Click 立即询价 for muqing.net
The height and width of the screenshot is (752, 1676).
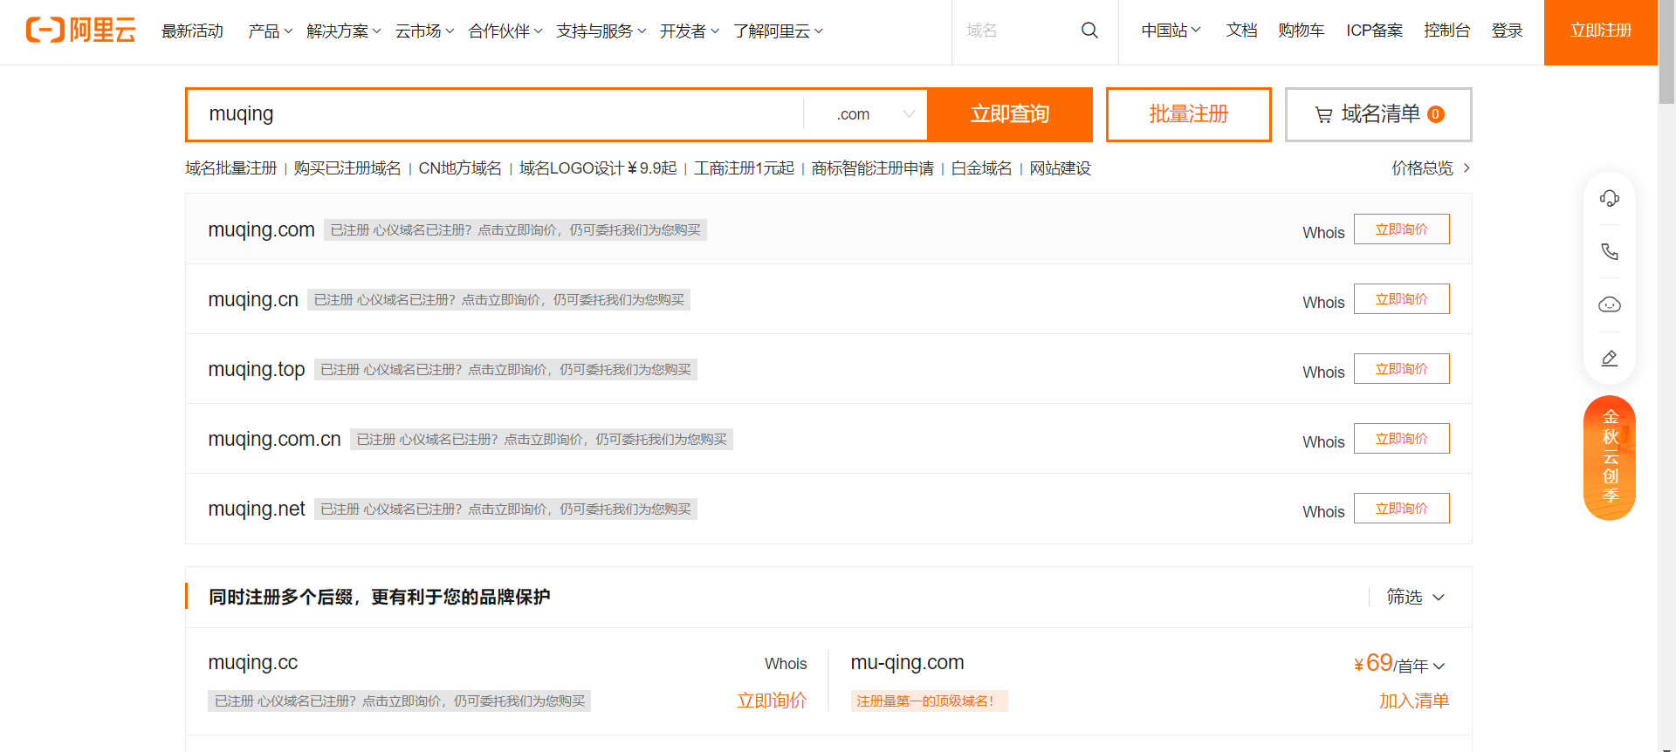pyautogui.click(x=1402, y=509)
